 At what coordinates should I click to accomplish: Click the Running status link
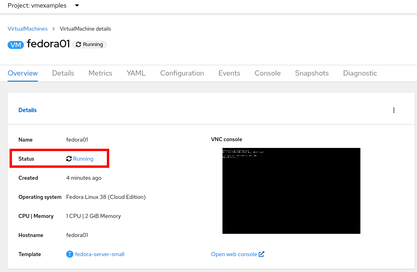83,158
